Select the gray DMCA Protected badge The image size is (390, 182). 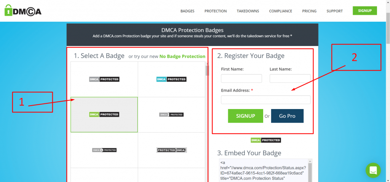(104, 79)
